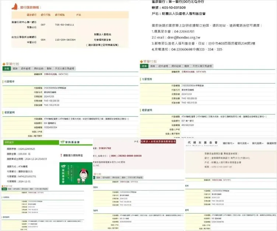
Task: Click bank code 007 in the remittance table
Action: (43, 25)
